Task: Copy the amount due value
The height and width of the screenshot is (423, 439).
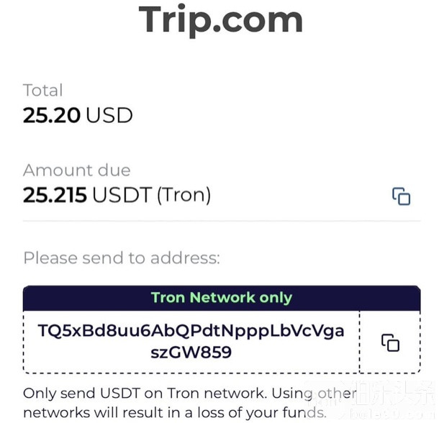Action: point(401,196)
